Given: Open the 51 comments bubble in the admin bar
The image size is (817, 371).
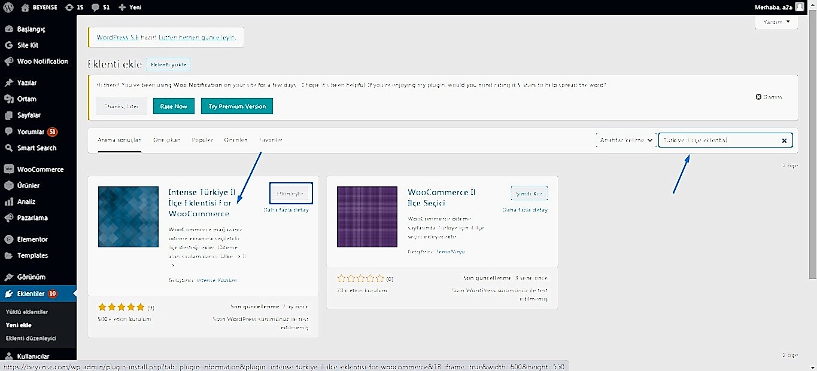Looking at the screenshot, I should pos(100,7).
